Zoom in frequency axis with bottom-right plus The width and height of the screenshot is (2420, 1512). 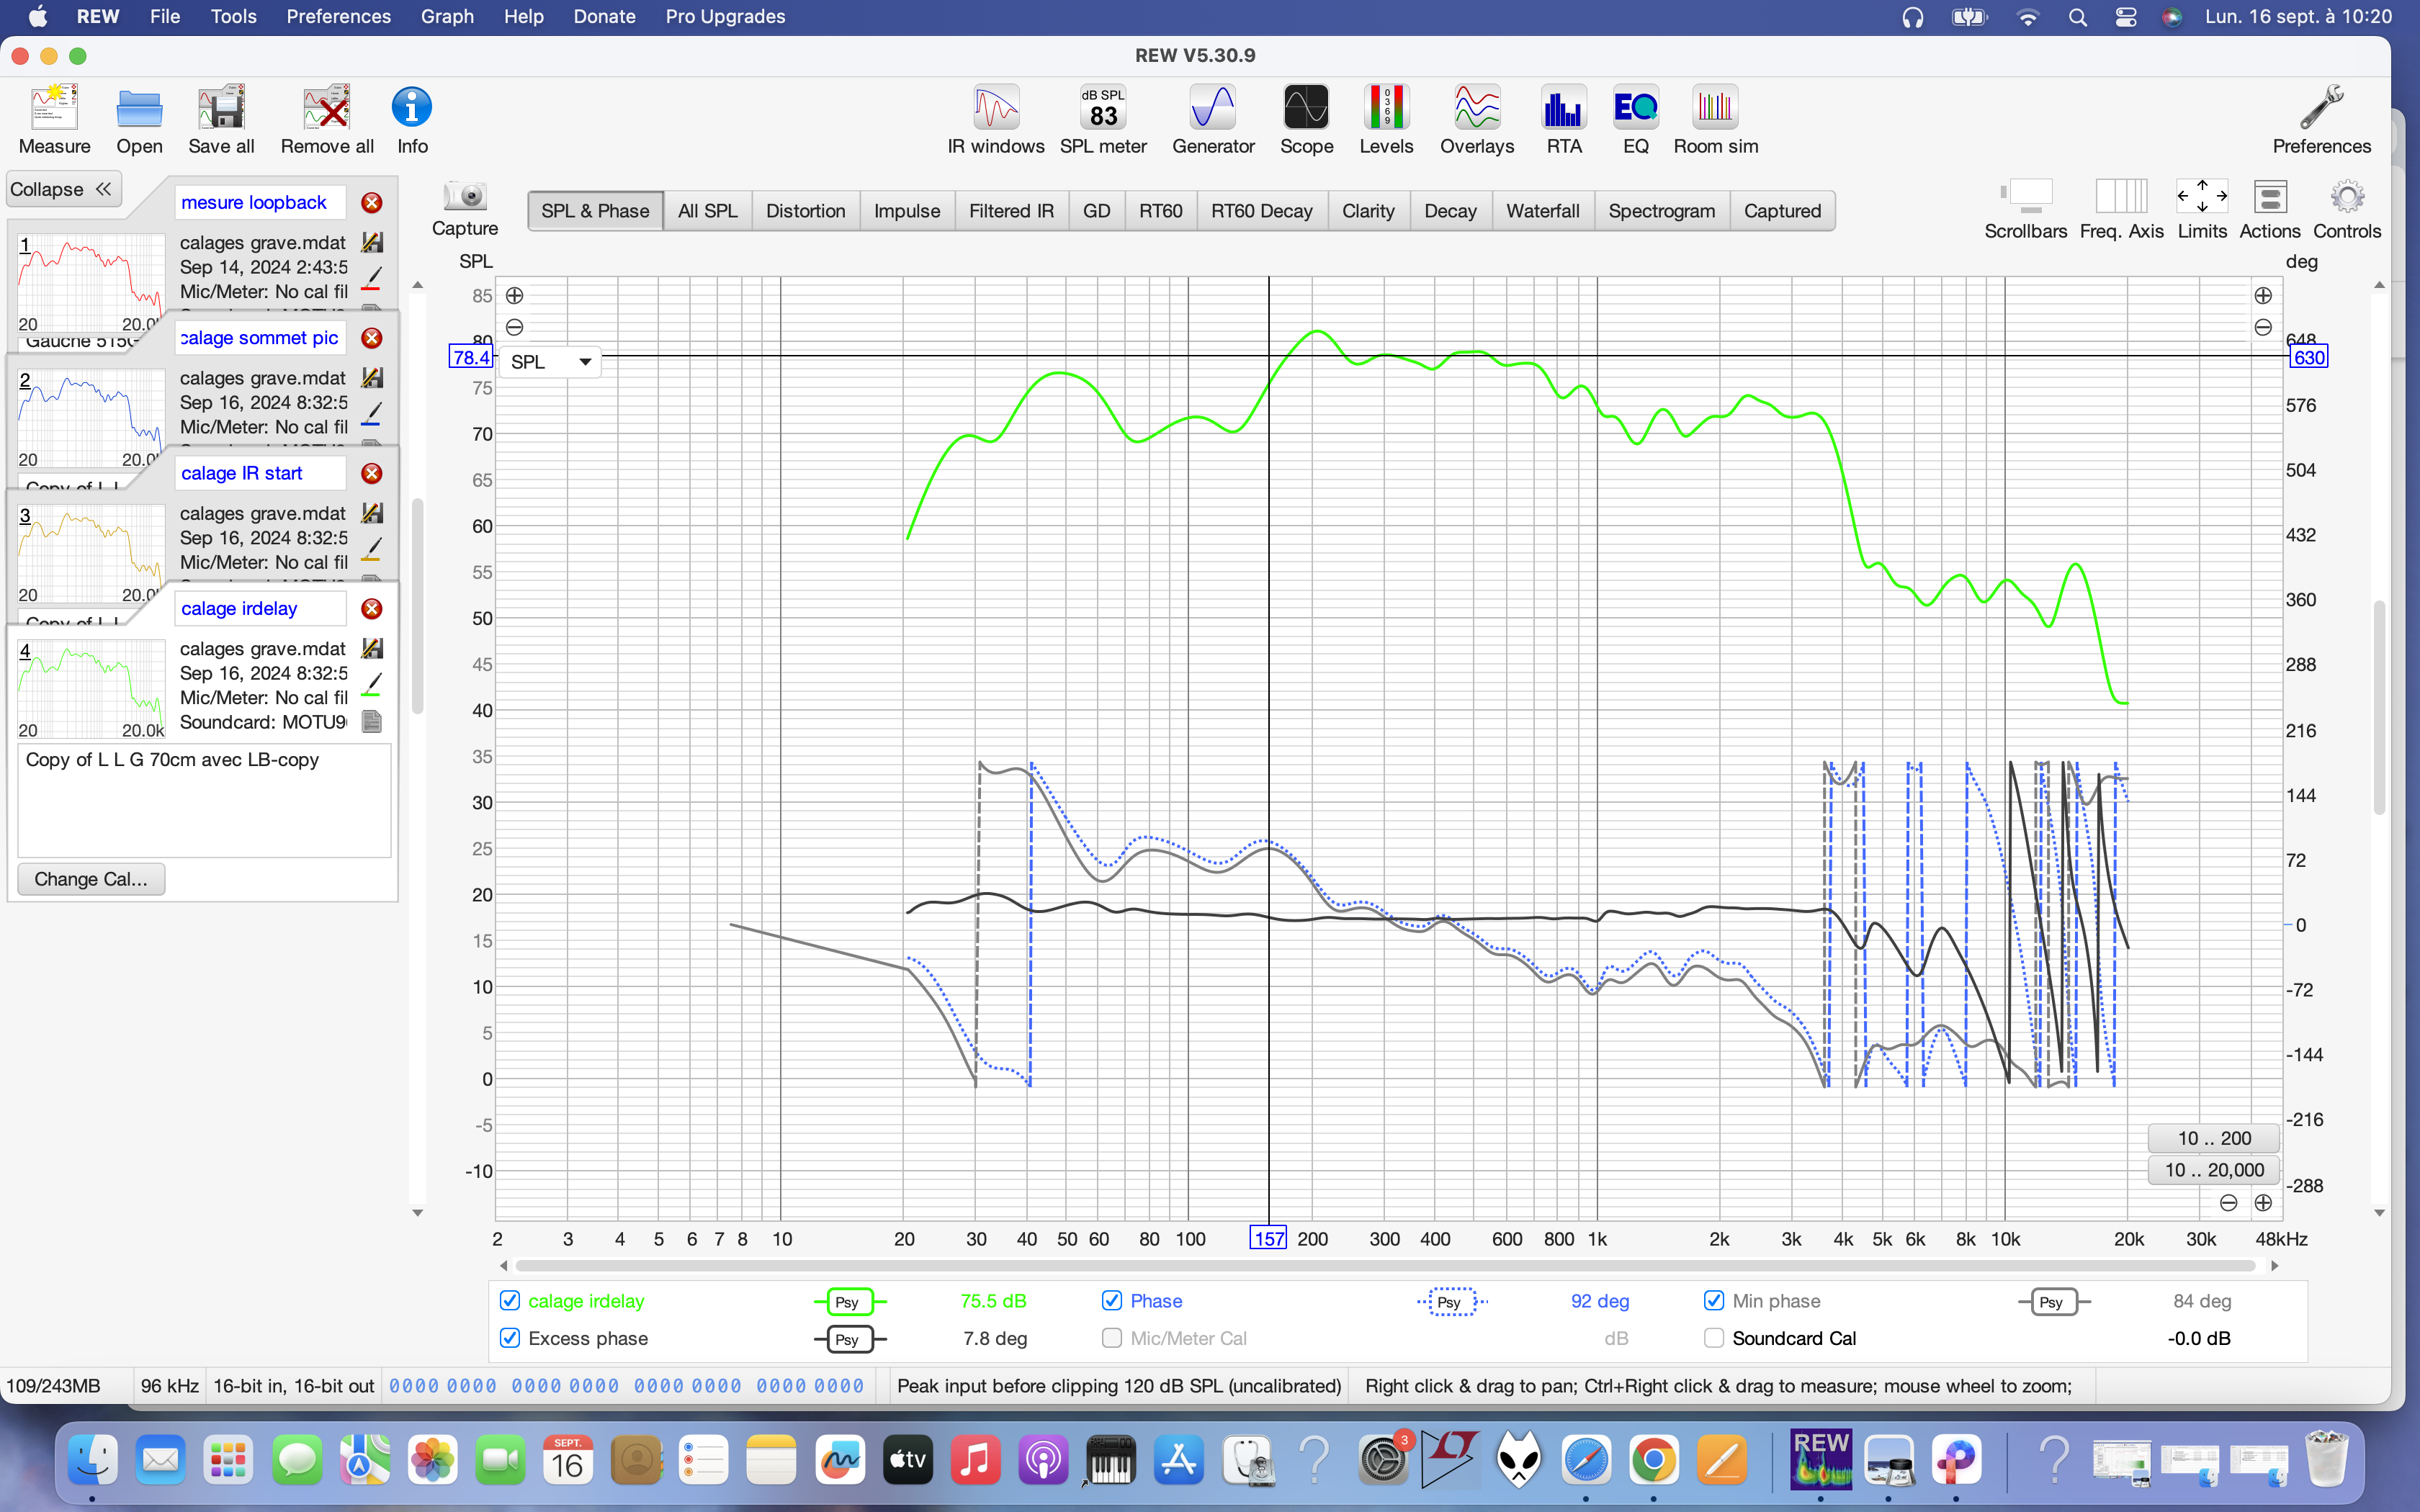tap(2263, 1202)
